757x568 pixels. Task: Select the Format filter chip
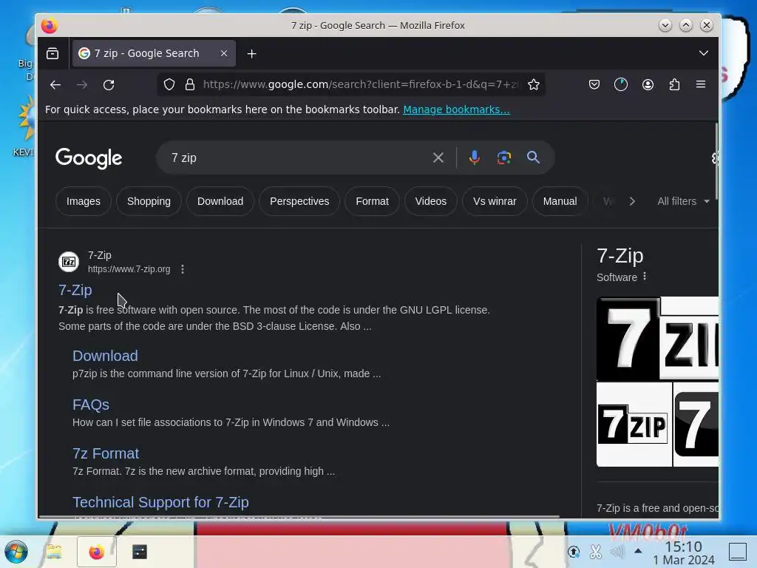(x=373, y=201)
